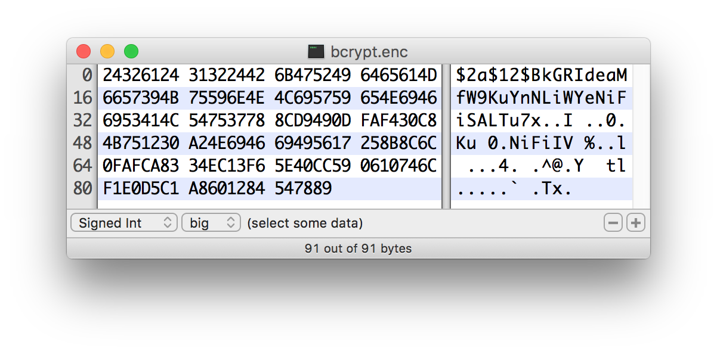Close the bcrypt.enc window with red button

pos(84,52)
